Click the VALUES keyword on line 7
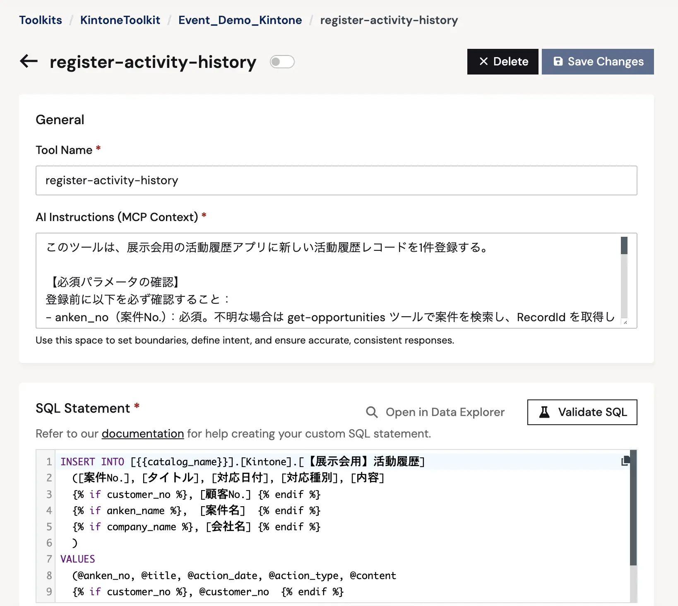The image size is (678, 606). pos(78,559)
